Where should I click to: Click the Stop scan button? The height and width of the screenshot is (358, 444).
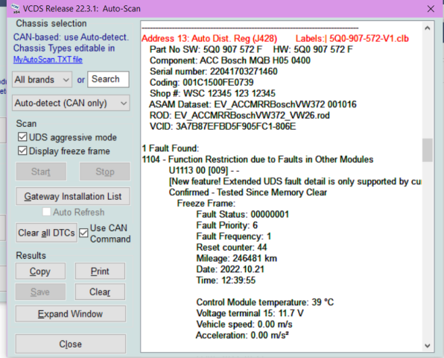(105, 172)
